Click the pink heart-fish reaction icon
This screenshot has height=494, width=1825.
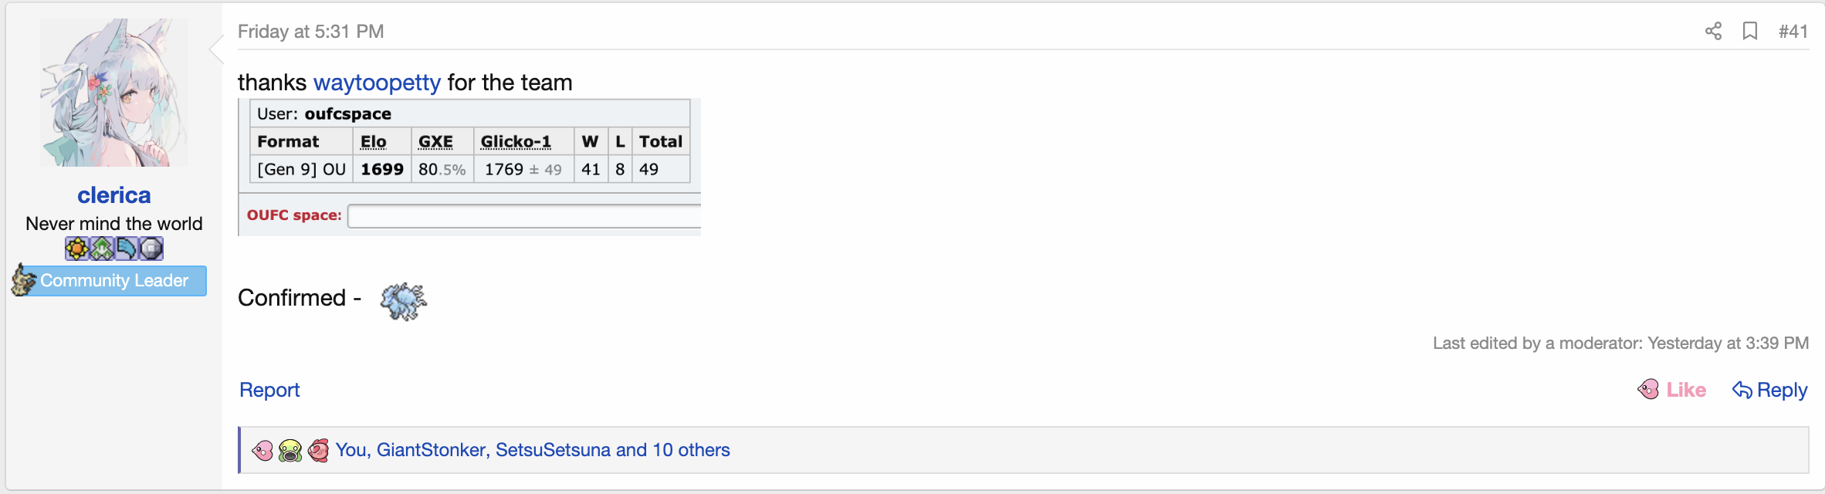(x=262, y=450)
